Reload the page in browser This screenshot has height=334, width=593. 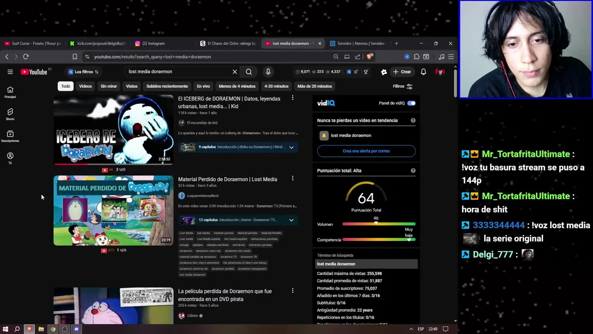coord(26,57)
